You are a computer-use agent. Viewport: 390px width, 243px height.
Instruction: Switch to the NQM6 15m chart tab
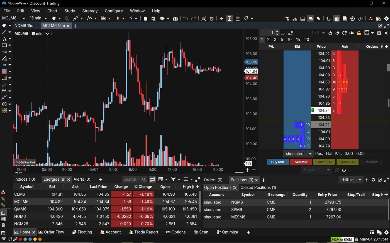25,26
